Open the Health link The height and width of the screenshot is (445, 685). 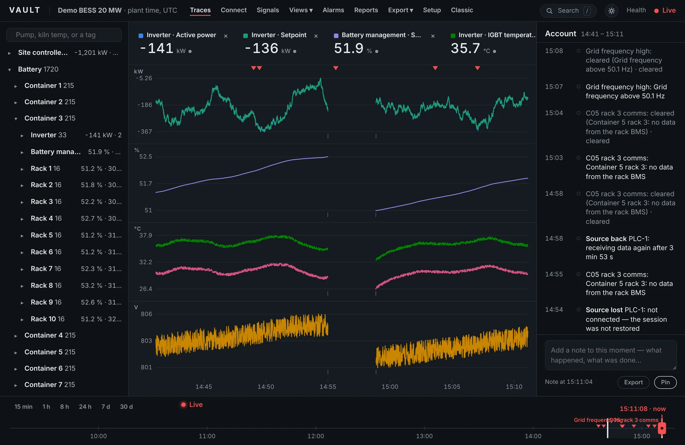click(636, 10)
